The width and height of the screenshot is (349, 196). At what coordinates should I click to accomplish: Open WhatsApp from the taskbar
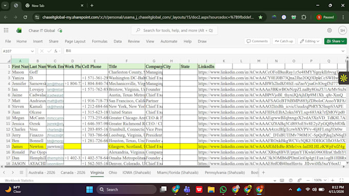coord(223,189)
